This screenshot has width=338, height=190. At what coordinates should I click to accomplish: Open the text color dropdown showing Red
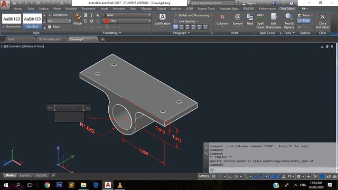127,21
